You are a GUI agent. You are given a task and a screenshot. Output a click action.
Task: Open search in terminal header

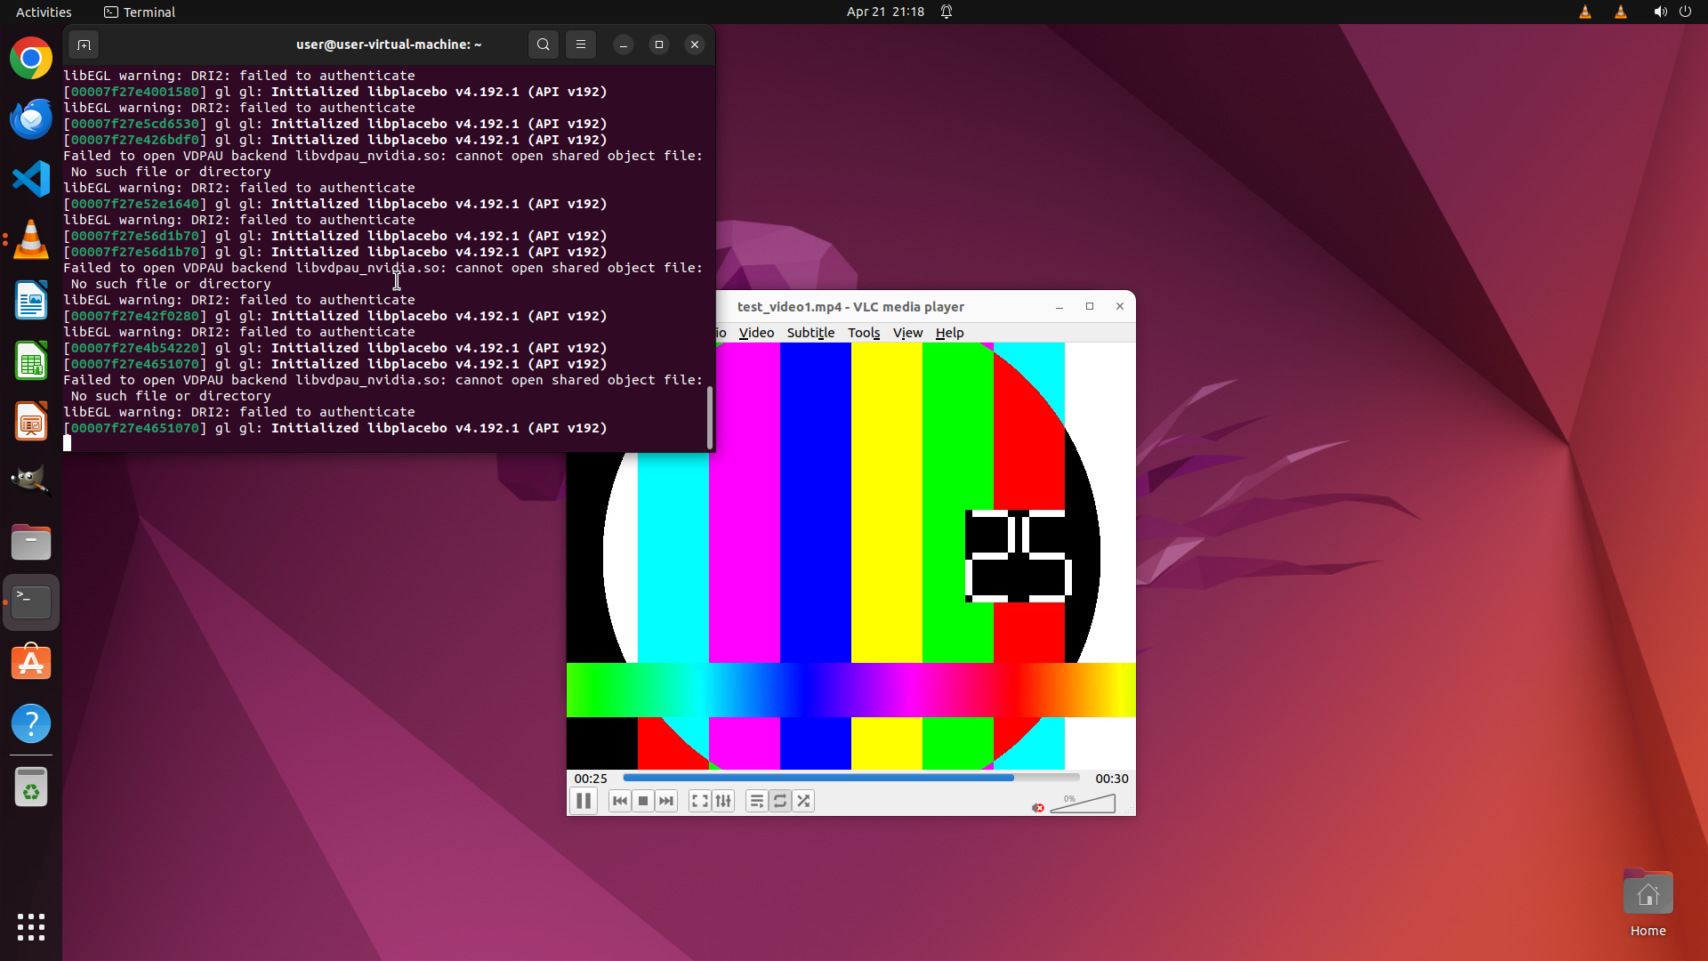coord(544,44)
